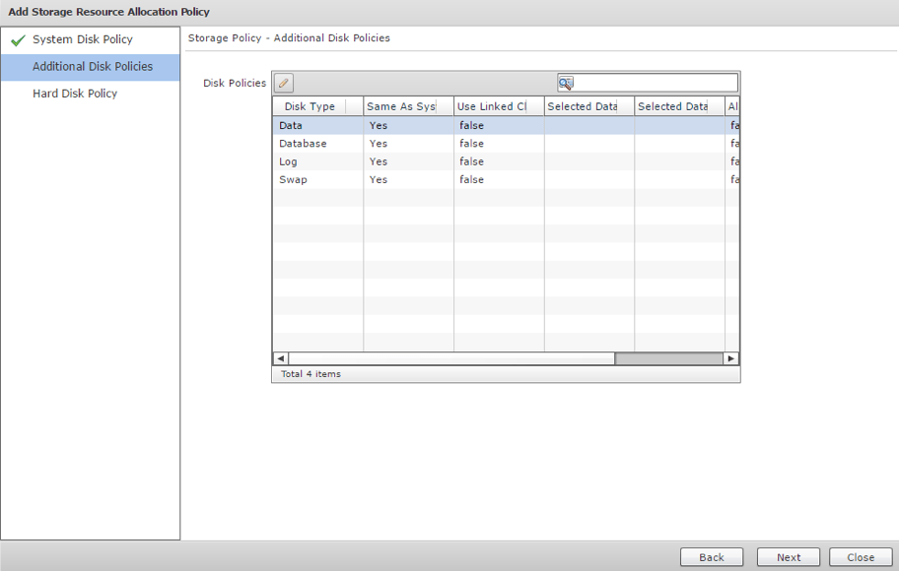This screenshot has height=571, width=899.
Task: Click the pencil edit icon above the table
Action: 286,82
